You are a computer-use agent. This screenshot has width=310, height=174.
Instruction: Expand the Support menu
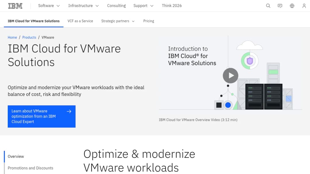[x=143, y=6]
